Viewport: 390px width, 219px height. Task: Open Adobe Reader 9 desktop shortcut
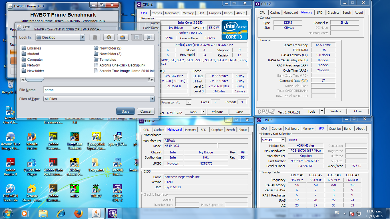[x=11, y=167]
